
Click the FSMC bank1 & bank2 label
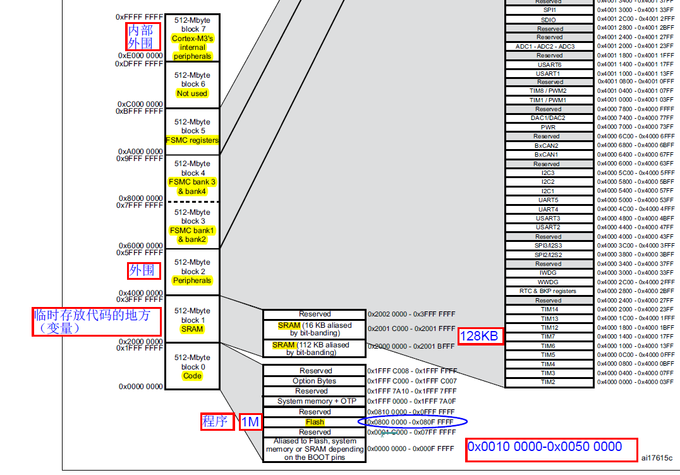click(x=191, y=234)
